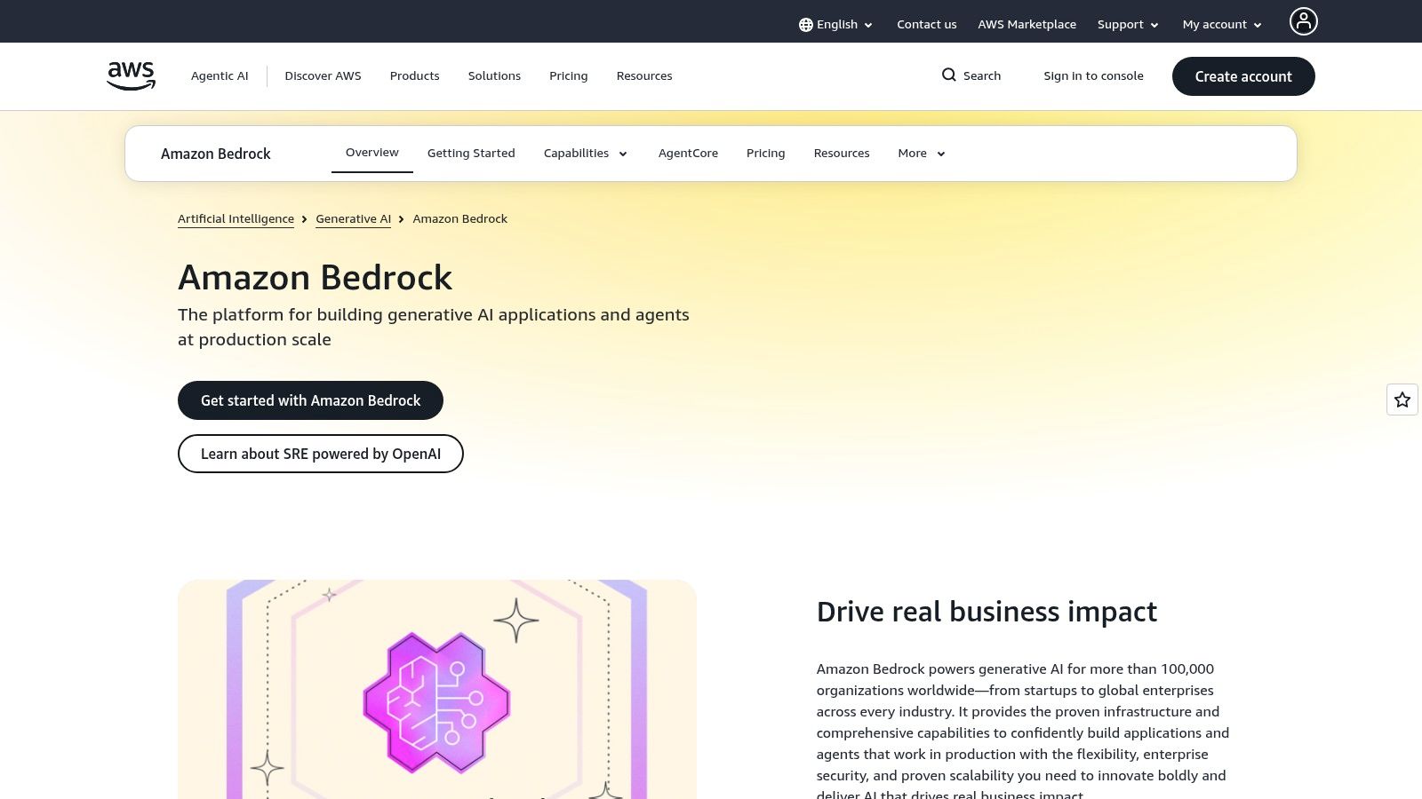1422x799 pixels.
Task: Click Drive real business impact heading
Action: [987, 612]
